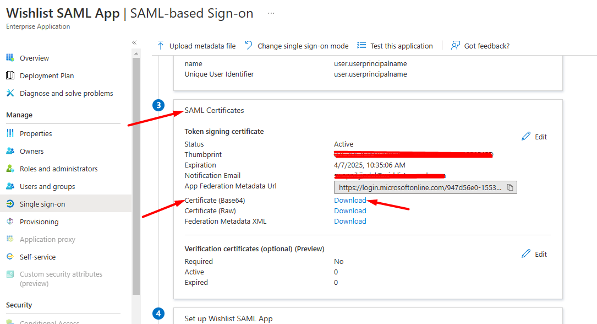Select Owners under Manage
This screenshot has height=324, width=597.
click(31, 151)
